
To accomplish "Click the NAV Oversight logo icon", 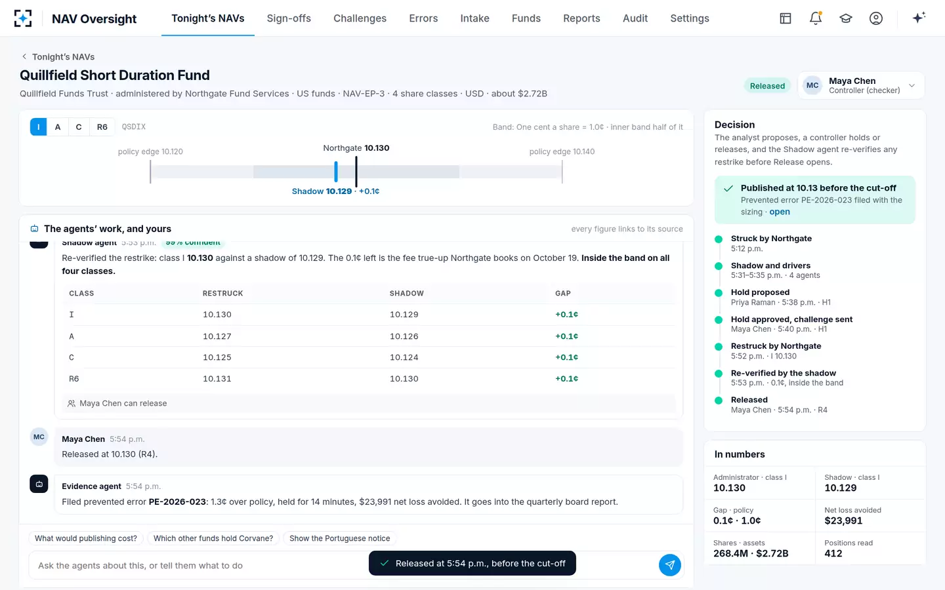I will click(23, 18).
